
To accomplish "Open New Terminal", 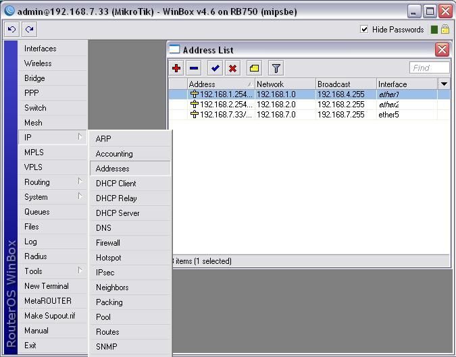I will click(x=53, y=286).
